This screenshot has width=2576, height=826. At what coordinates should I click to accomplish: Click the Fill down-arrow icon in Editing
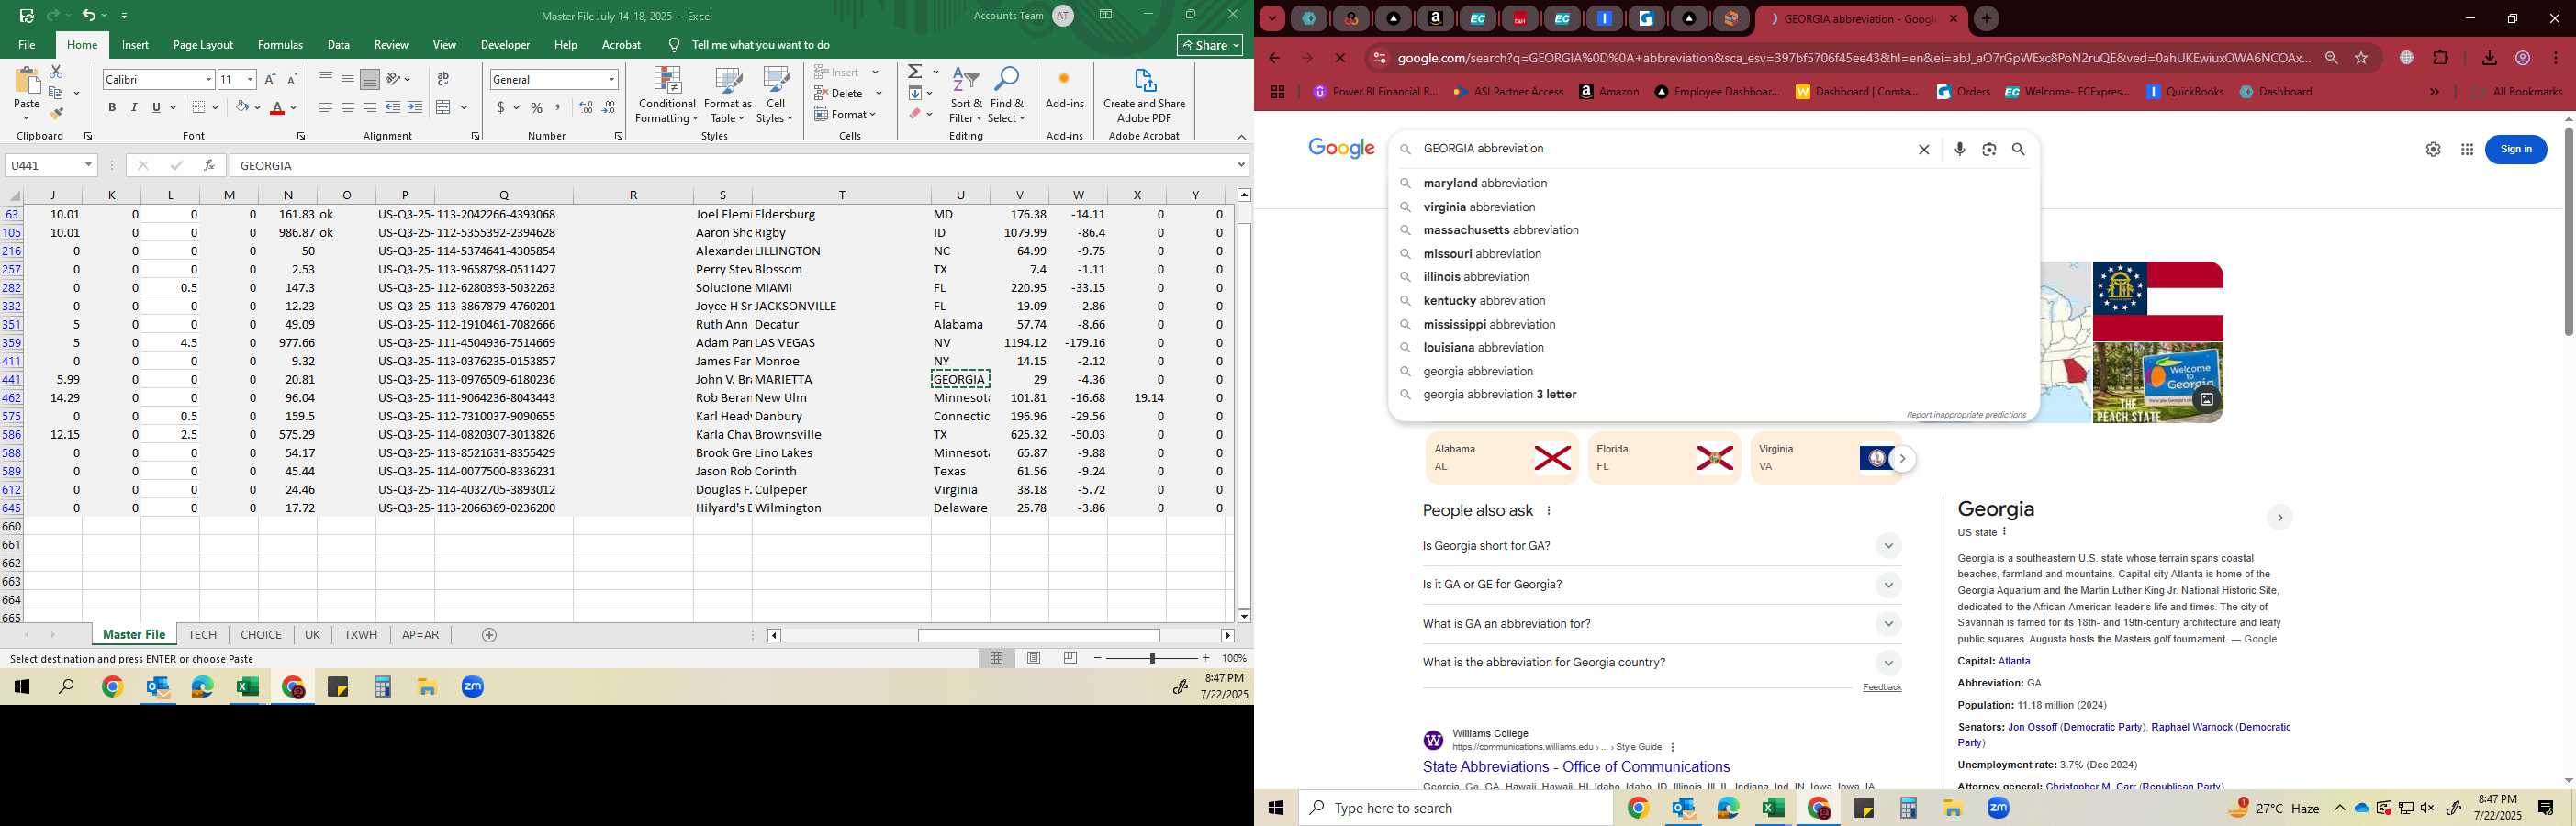[915, 93]
